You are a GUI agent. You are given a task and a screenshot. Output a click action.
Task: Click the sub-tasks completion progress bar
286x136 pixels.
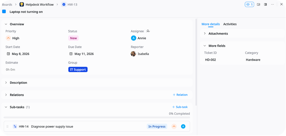[x=97, y=118]
